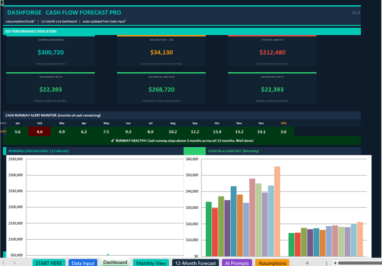This screenshot has height=266, width=382.
Task: Open the sheet options three-dot menu
Action: click(x=327, y=263)
